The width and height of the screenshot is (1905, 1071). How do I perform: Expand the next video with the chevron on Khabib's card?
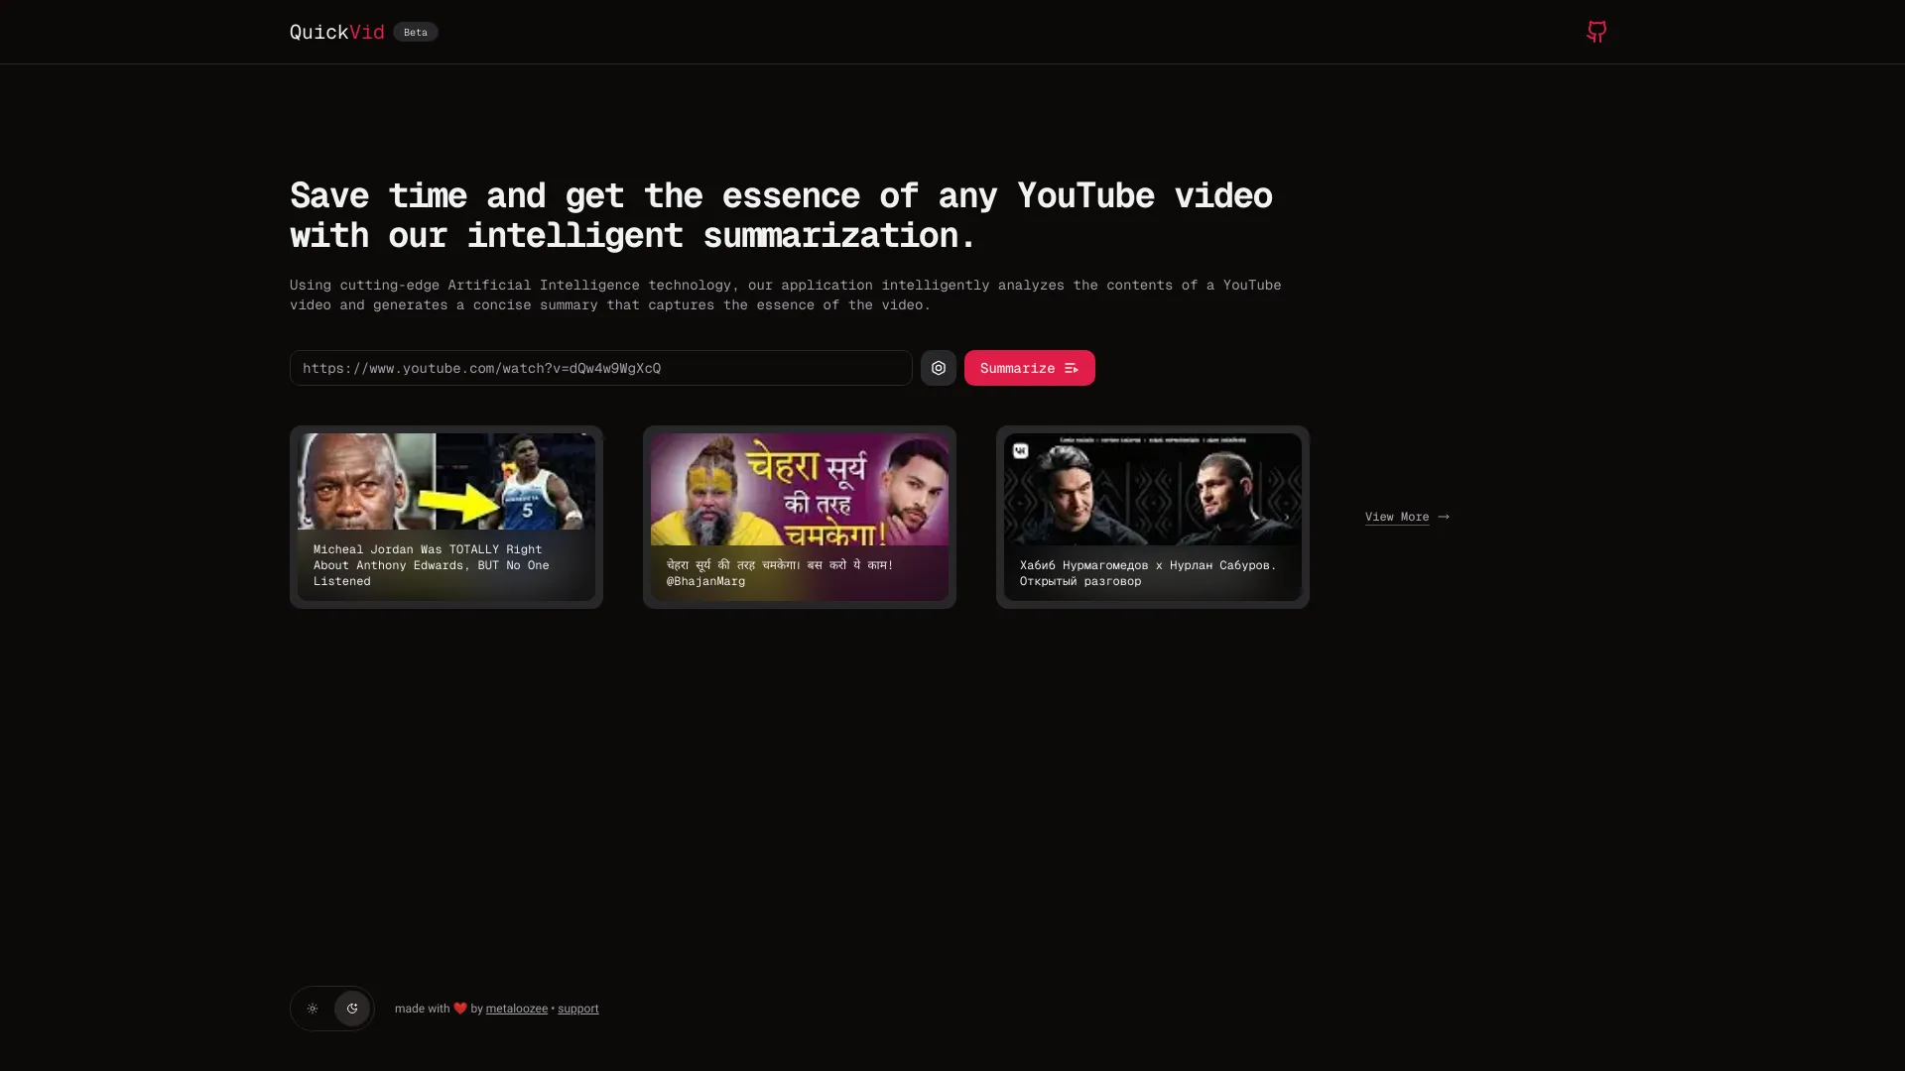tap(1287, 517)
